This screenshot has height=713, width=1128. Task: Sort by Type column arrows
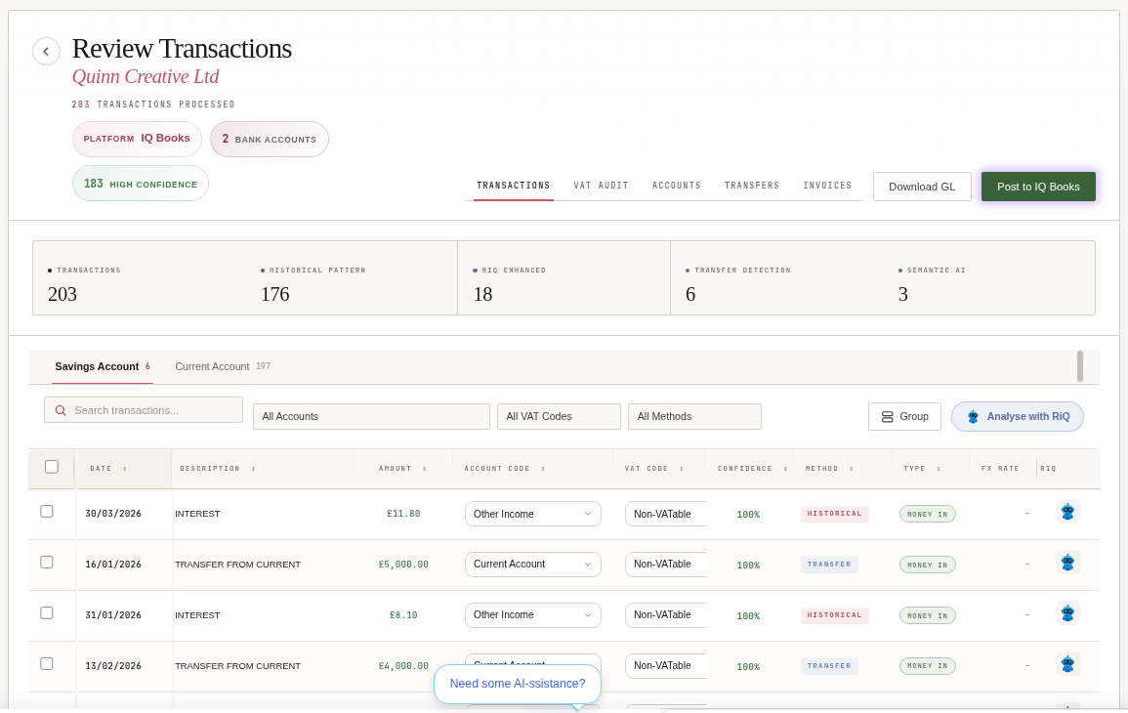pyautogui.click(x=939, y=469)
